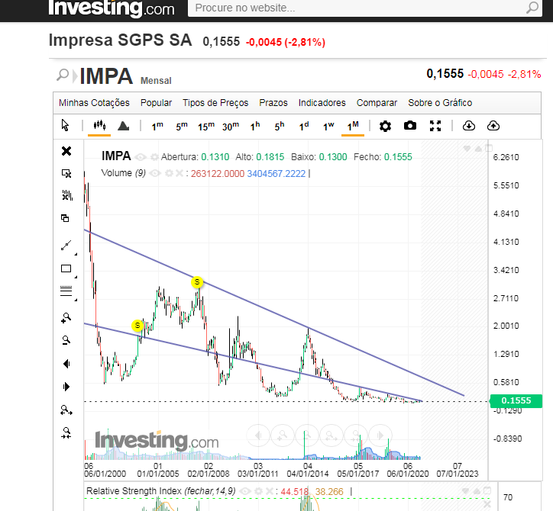The height and width of the screenshot is (511, 553).
Task: Click the cloud upload save-chart icon
Action: [493, 125]
